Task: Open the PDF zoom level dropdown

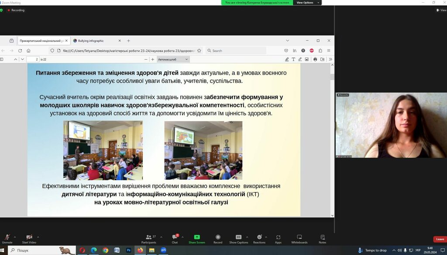Action: [x=173, y=59]
